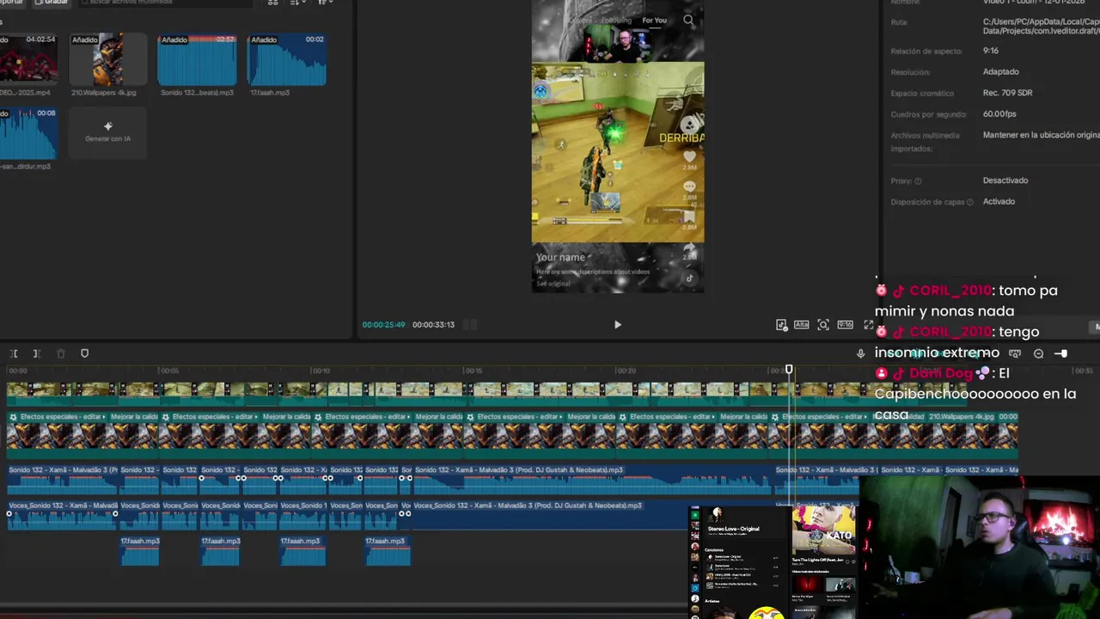Click the info icon beside Disposición de capas
This screenshot has height=619, width=1100.
[x=970, y=202]
